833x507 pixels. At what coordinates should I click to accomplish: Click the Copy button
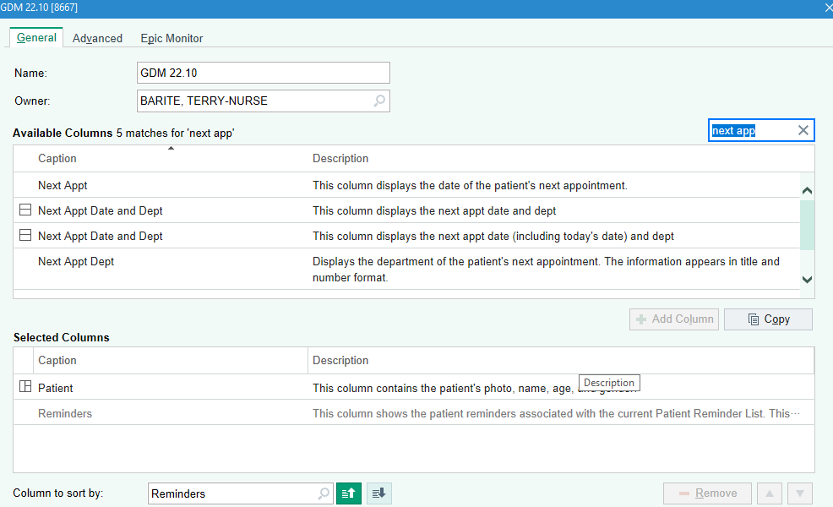point(768,319)
